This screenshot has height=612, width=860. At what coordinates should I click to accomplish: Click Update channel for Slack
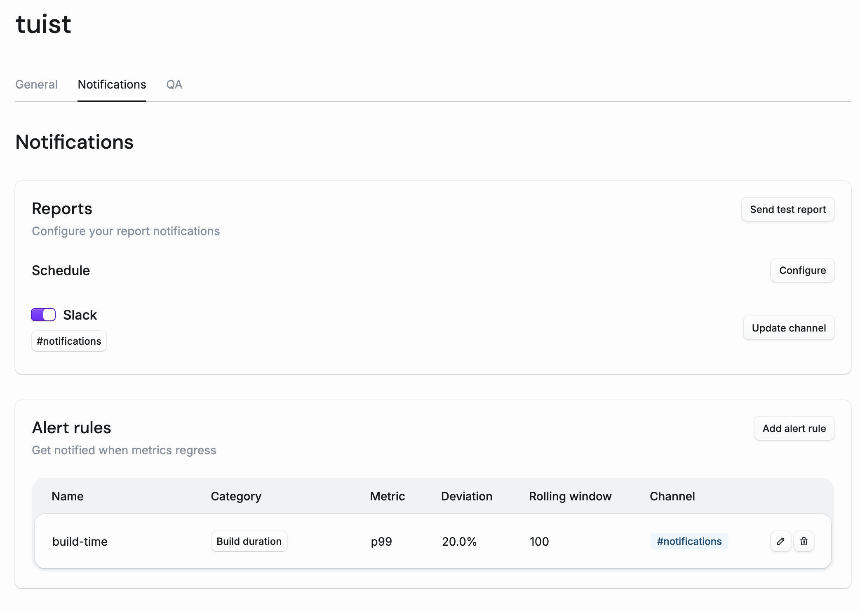click(789, 328)
